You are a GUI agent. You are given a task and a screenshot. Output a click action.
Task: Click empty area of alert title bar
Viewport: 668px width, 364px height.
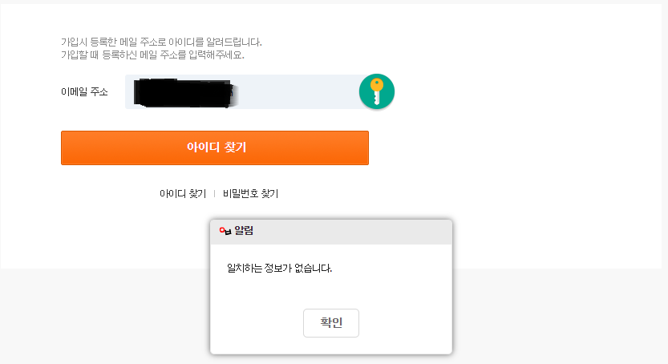tap(361, 232)
